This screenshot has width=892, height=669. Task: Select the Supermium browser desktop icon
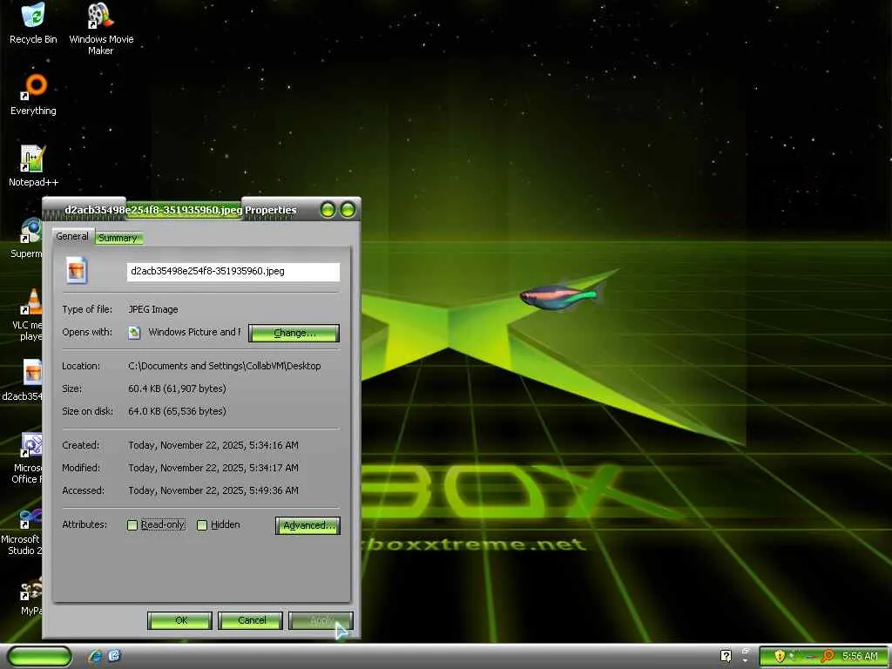[31, 230]
